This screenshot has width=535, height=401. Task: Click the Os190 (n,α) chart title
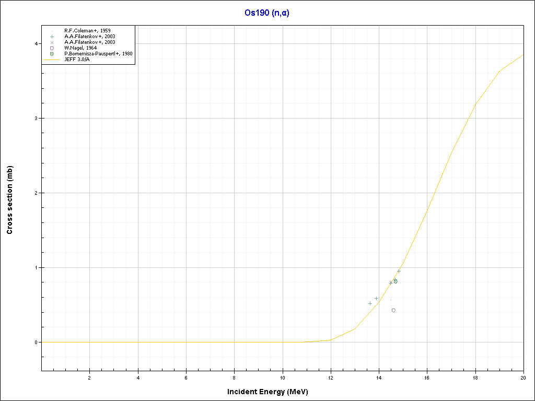pyautogui.click(x=267, y=13)
